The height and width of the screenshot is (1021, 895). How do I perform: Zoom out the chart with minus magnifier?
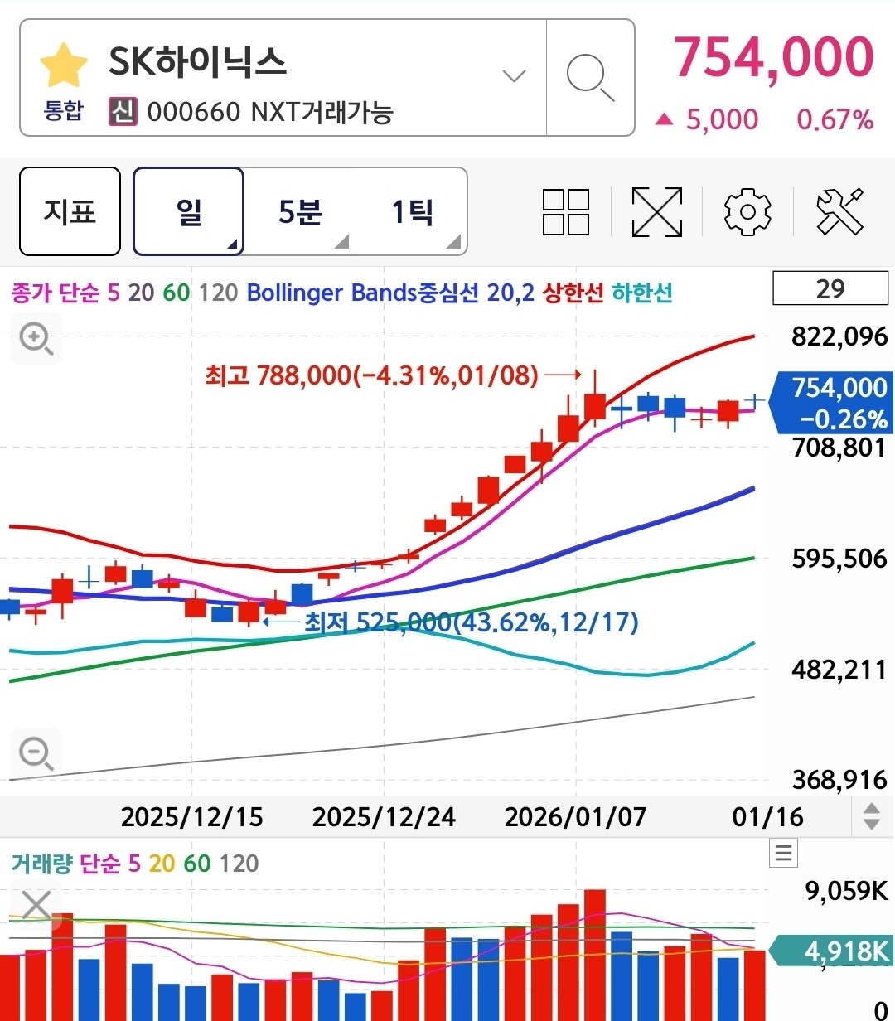(36, 754)
